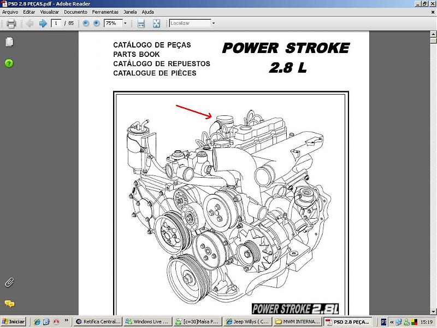Restore down the Adobe Reader window
This screenshot has width=437, height=328.
coord(425,4)
